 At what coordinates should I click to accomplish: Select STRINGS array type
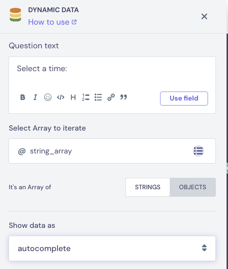pyautogui.click(x=148, y=187)
